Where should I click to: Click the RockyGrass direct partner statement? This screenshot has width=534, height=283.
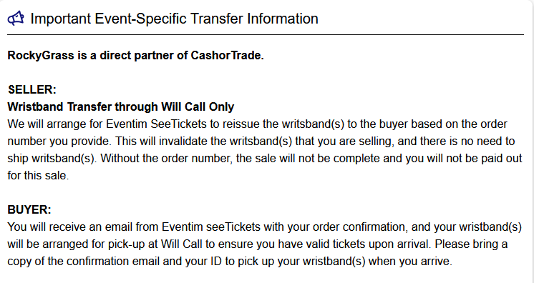[x=135, y=56]
